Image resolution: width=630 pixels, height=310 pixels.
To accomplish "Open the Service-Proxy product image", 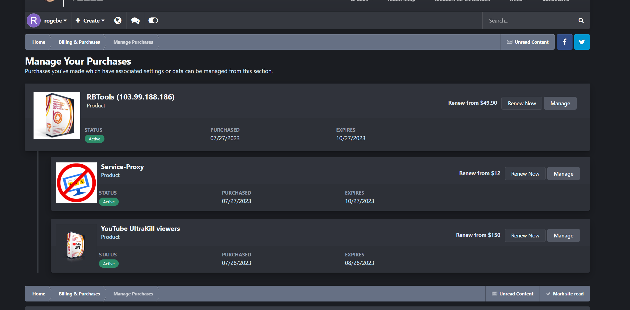I will 76,183.
